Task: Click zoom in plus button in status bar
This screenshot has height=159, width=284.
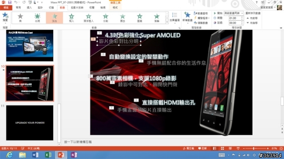Action: (x=268, y=148)
